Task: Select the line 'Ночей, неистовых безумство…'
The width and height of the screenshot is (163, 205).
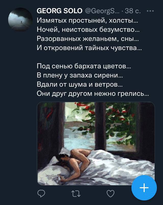Action: coord(88,29)
